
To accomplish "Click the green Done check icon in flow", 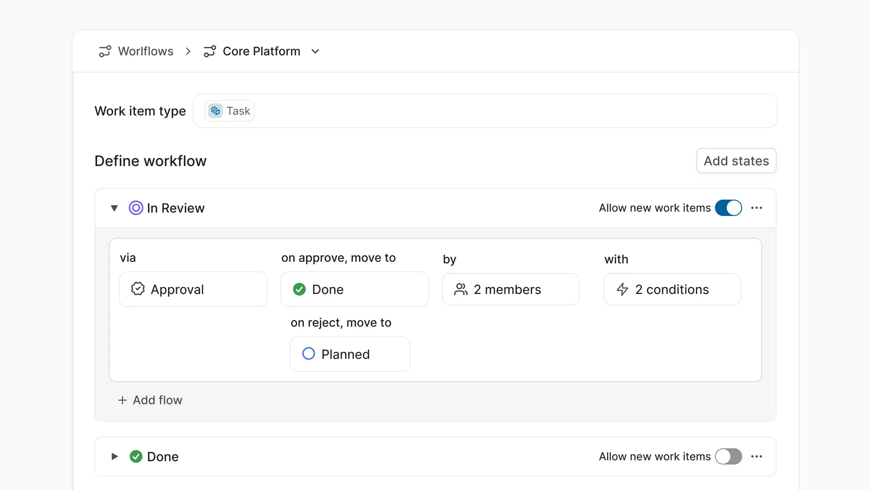I will pyautogui.click(x=299, y=289).
